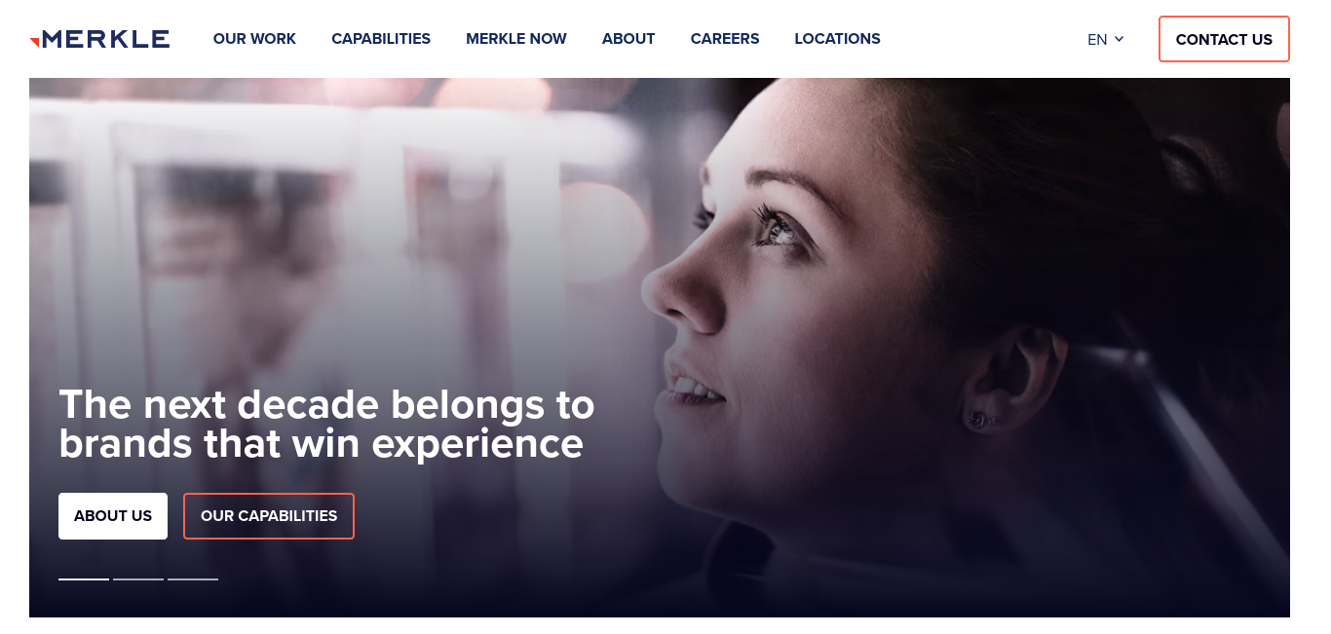Visit the Careers page
This screenshot has height=634, width=1331.
(725, 39)
